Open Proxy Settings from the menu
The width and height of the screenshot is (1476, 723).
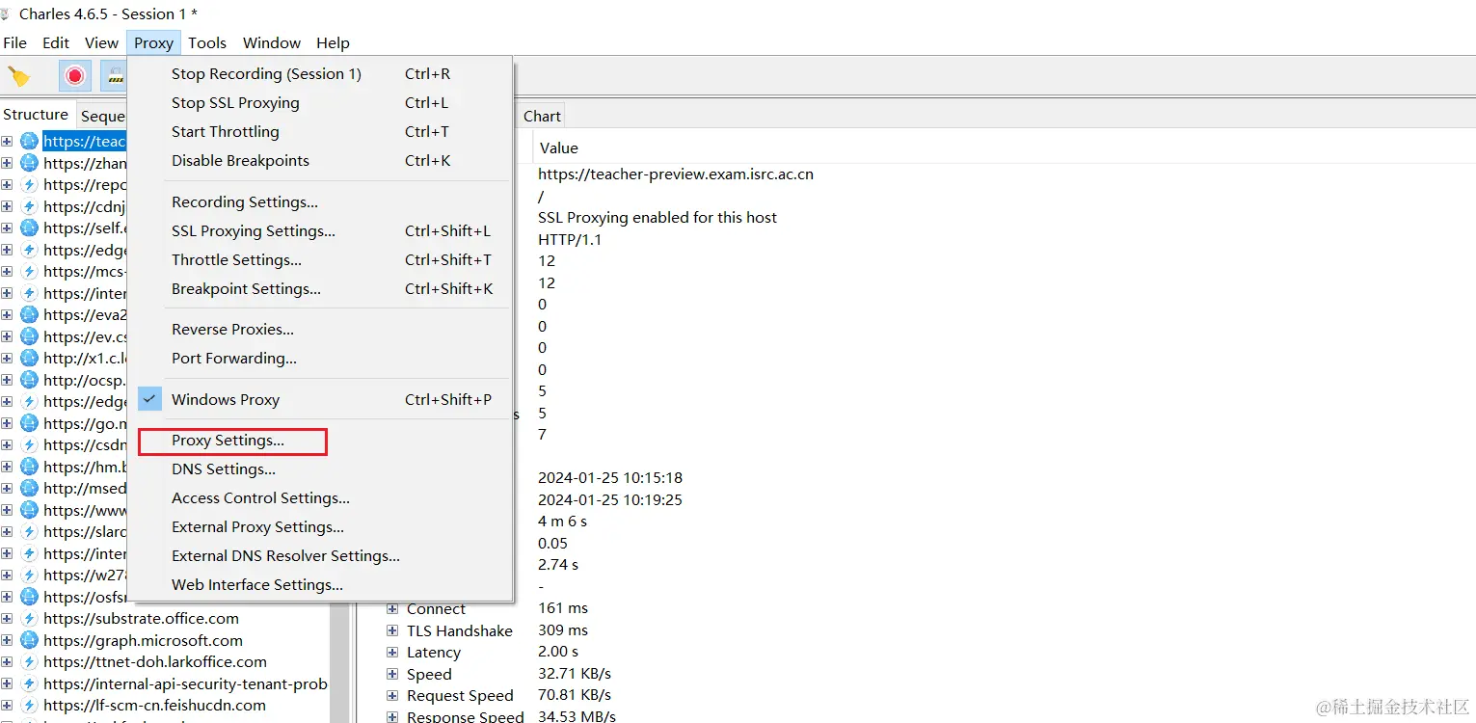[x=228, y=441]
